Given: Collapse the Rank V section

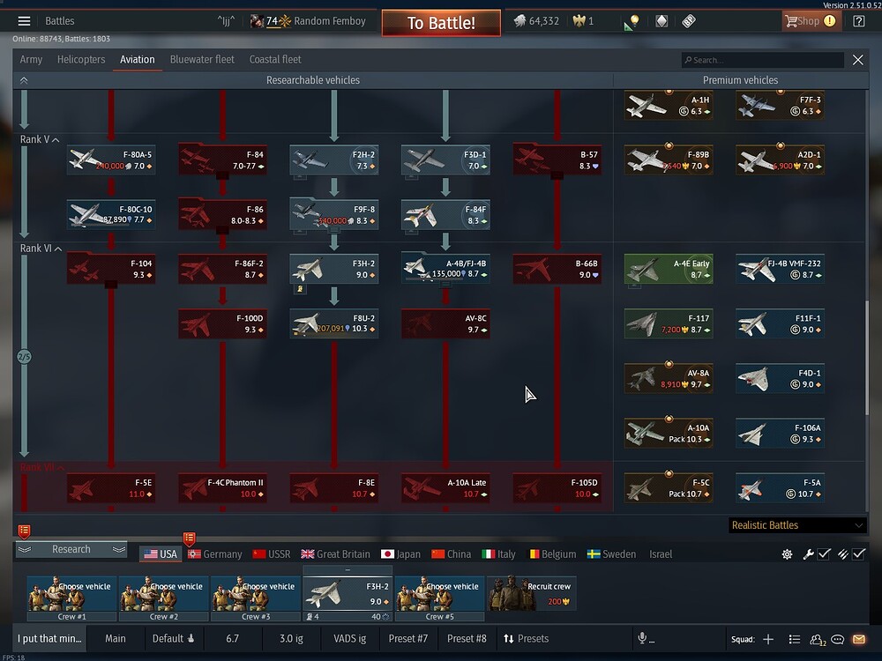Looking at the screenshot, I should (x=56, y=139).
